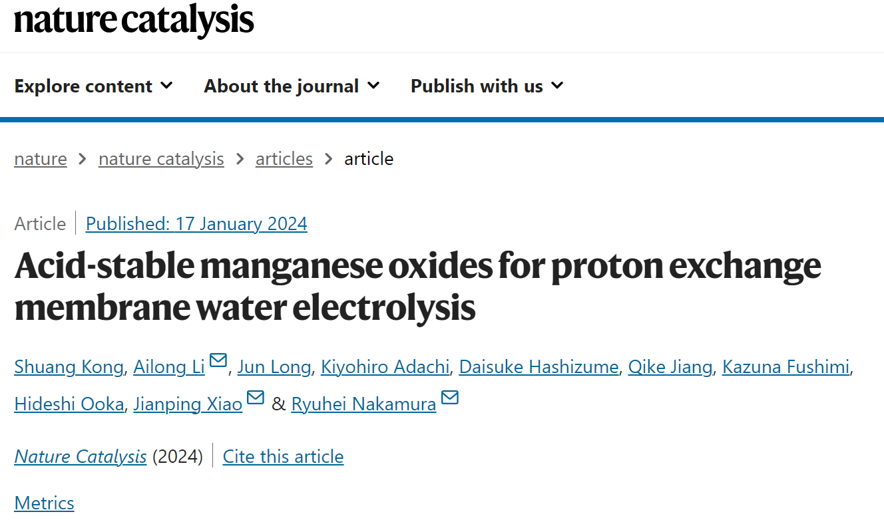
Task: Open the Nature Catalysis journal link
Action: [81, 457]
